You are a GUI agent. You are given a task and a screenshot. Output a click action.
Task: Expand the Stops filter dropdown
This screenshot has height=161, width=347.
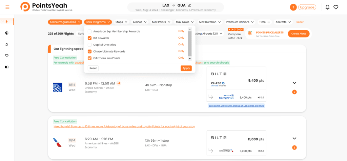121,22
